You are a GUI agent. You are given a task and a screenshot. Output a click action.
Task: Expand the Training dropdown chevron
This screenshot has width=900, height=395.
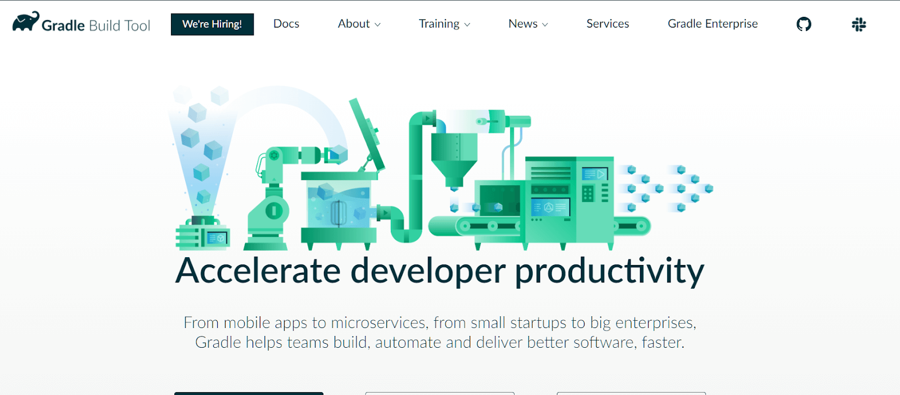[467, 25]
